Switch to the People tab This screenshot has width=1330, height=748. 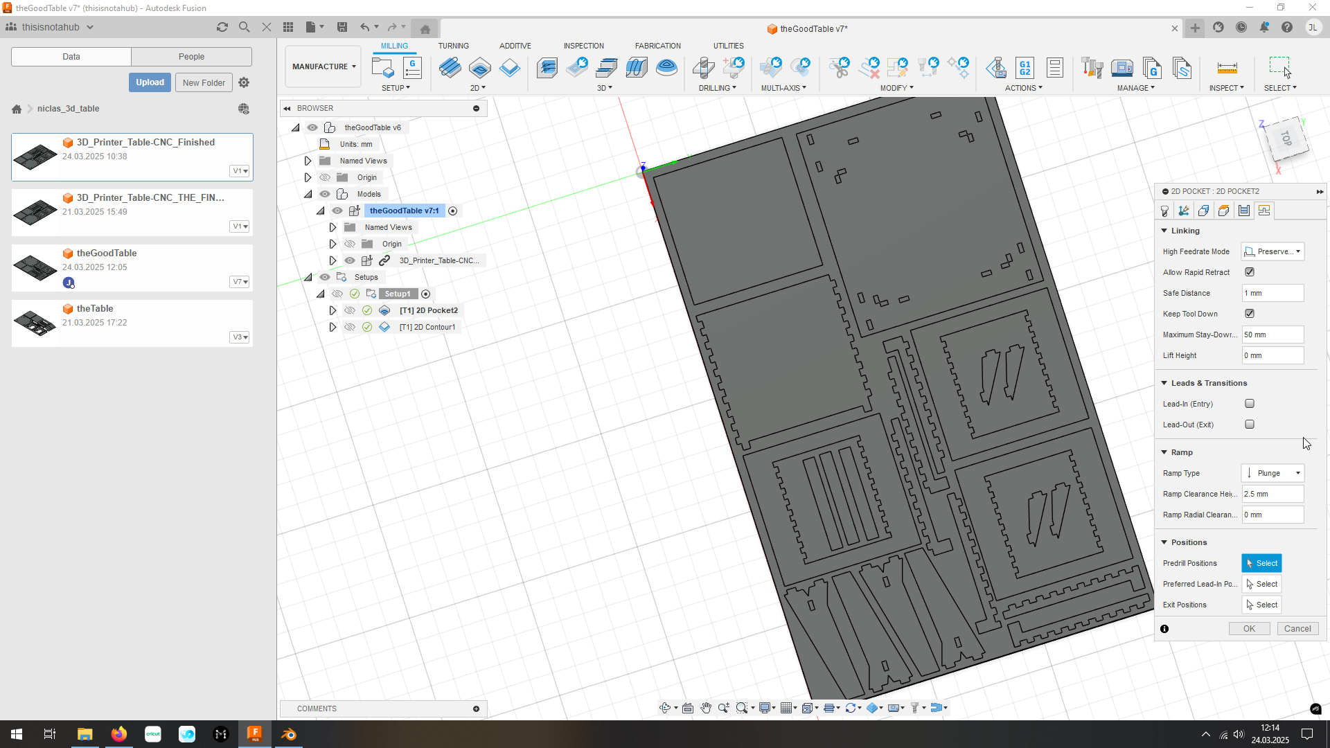[x=191, y=57]
